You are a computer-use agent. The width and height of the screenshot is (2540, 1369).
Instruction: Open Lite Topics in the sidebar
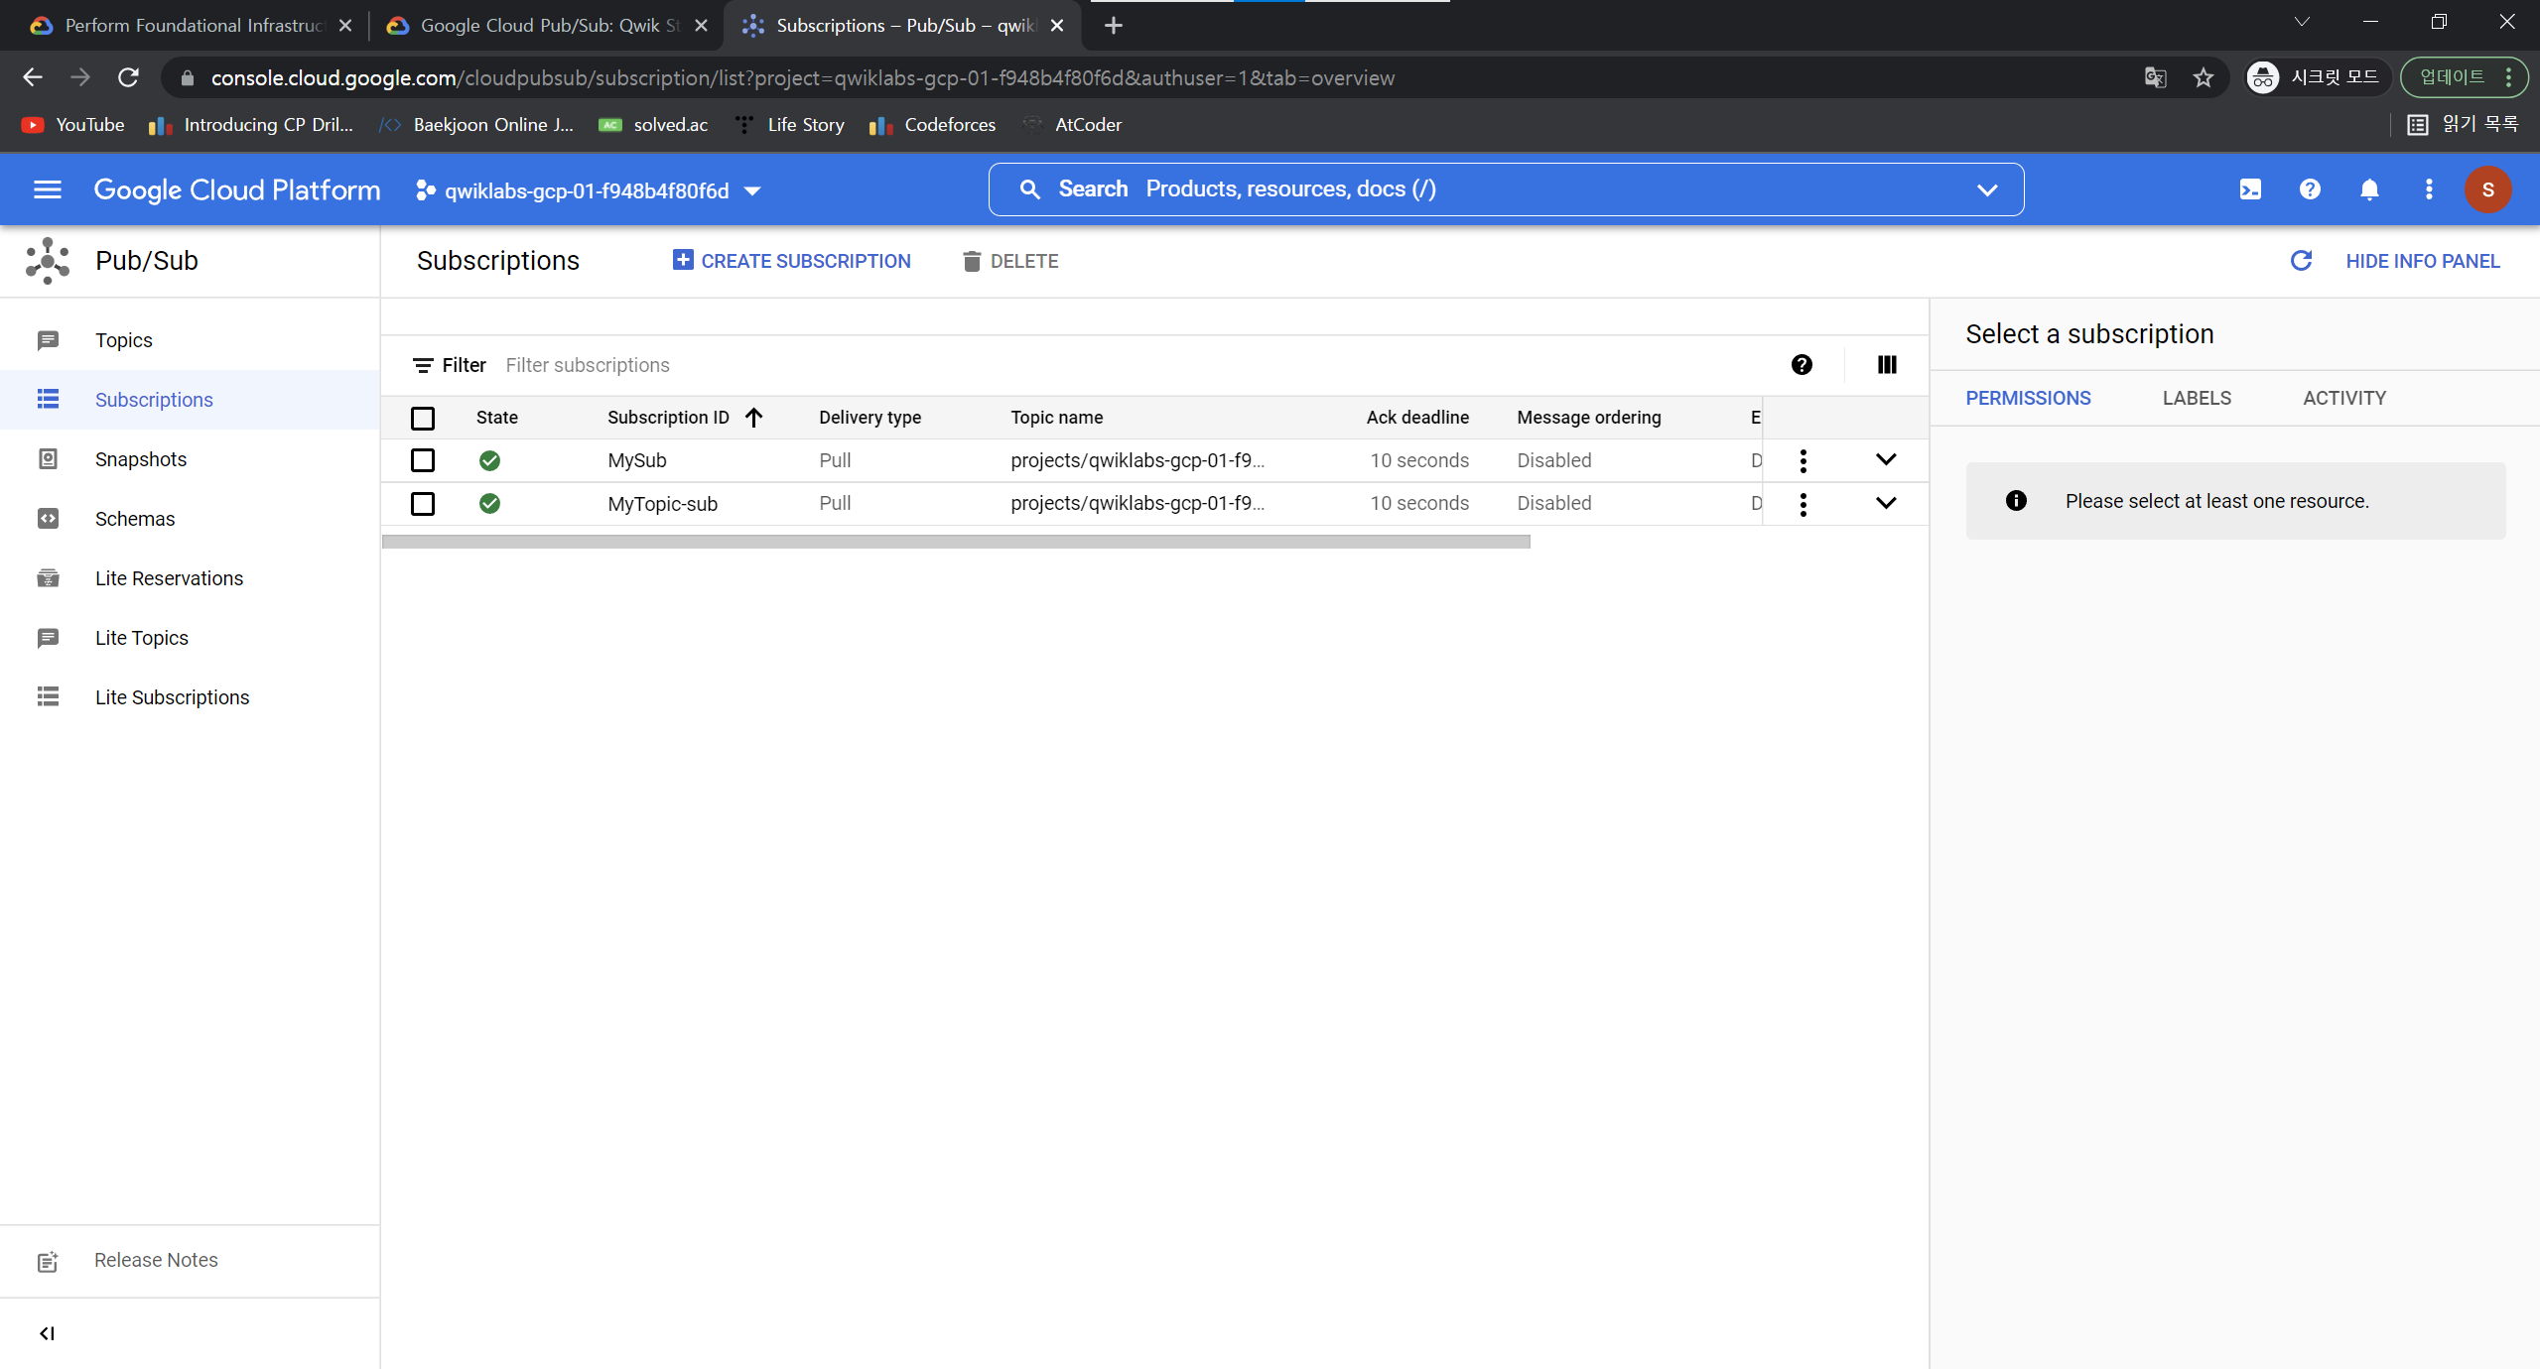coord(190,638)
